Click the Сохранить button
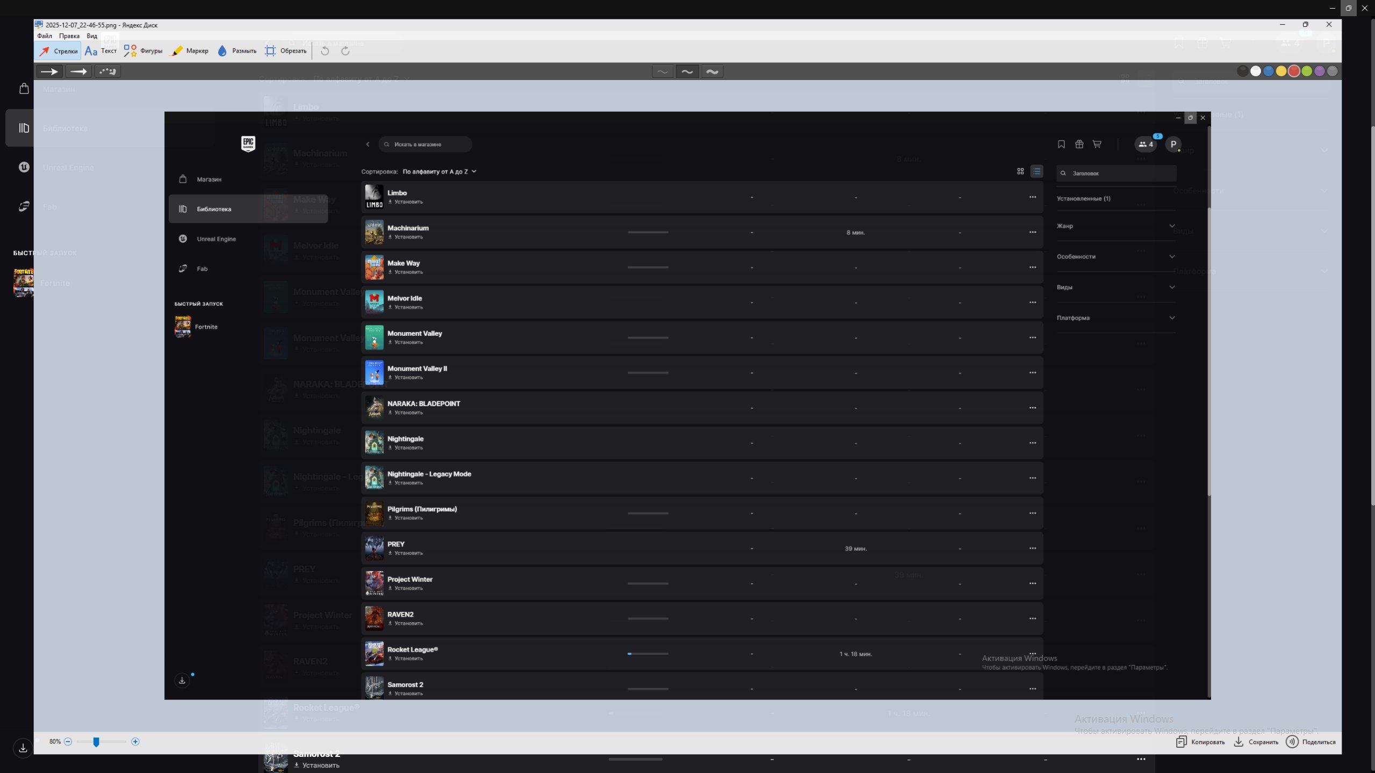Image resolution: width=1375 pixels, height=773 pixels. (x=1256, y=742)
